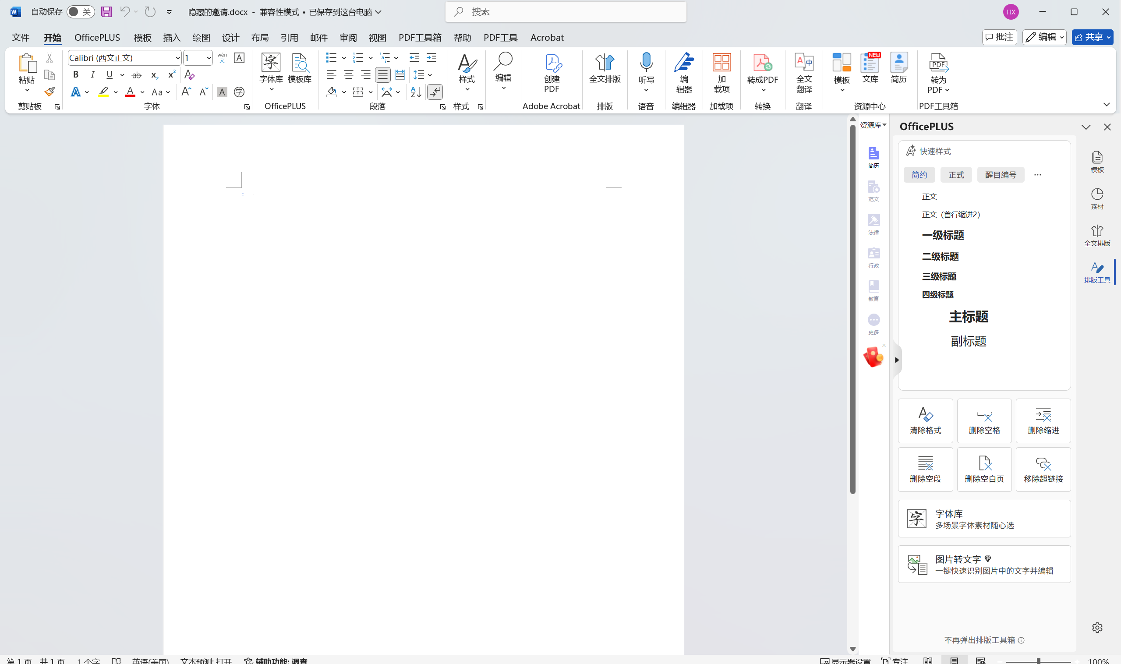Click 全文翻译 translate icon
Screen dimensions: 1121x664
click(804, 73)
